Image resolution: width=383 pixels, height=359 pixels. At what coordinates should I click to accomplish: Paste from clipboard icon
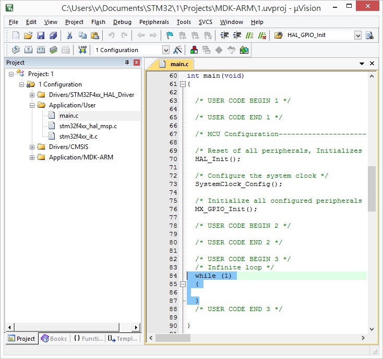tap(95, 35)
